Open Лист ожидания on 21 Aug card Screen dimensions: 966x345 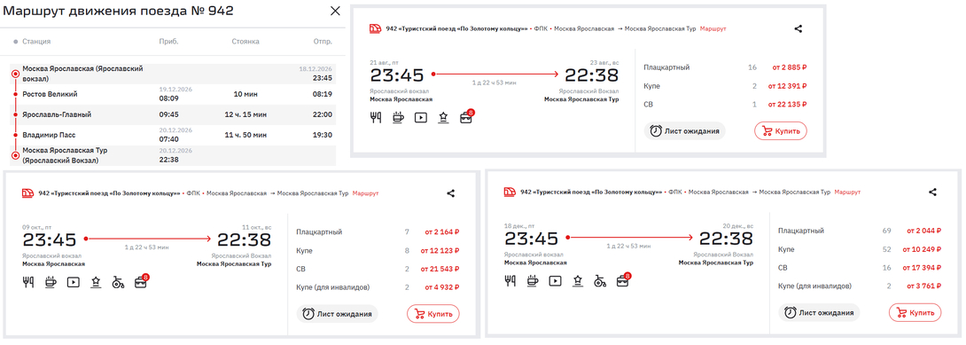[685, 131]
